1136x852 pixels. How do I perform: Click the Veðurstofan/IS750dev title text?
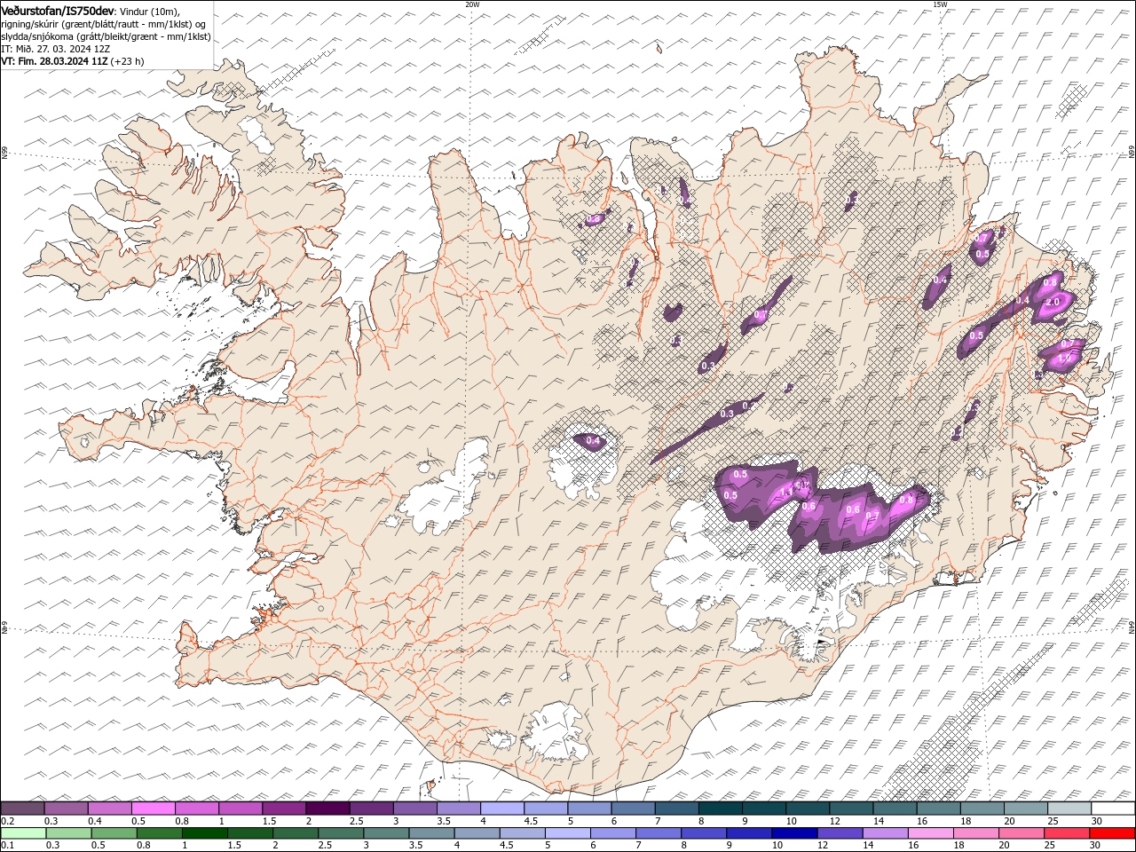(x=57, y=10)
